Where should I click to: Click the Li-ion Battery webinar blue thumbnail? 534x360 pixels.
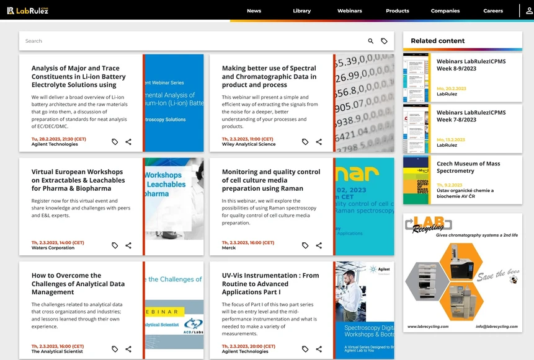point(174,103)
